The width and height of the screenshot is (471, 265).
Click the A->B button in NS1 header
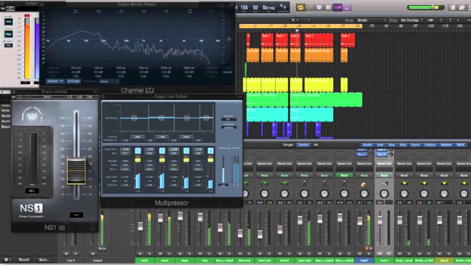(x=69, y=97)
